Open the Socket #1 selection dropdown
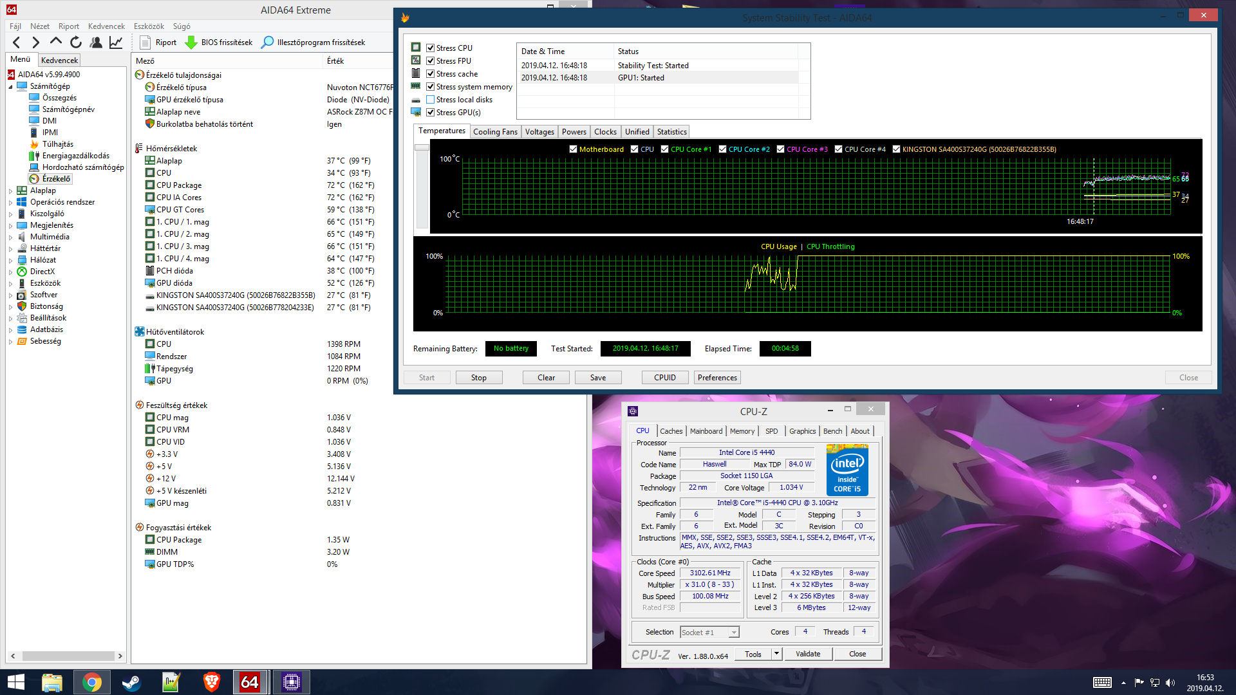 [734, 633]
